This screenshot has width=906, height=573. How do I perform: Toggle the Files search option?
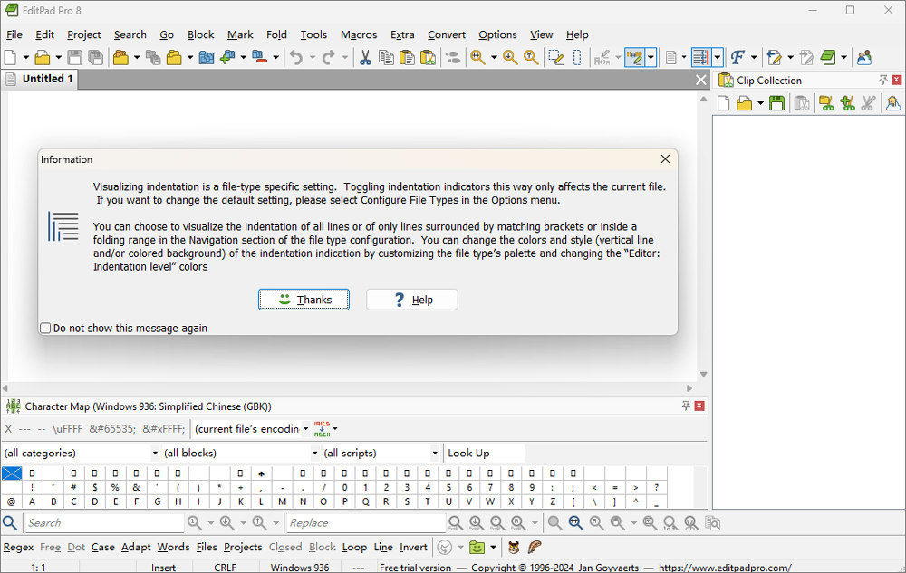[207, 547]
